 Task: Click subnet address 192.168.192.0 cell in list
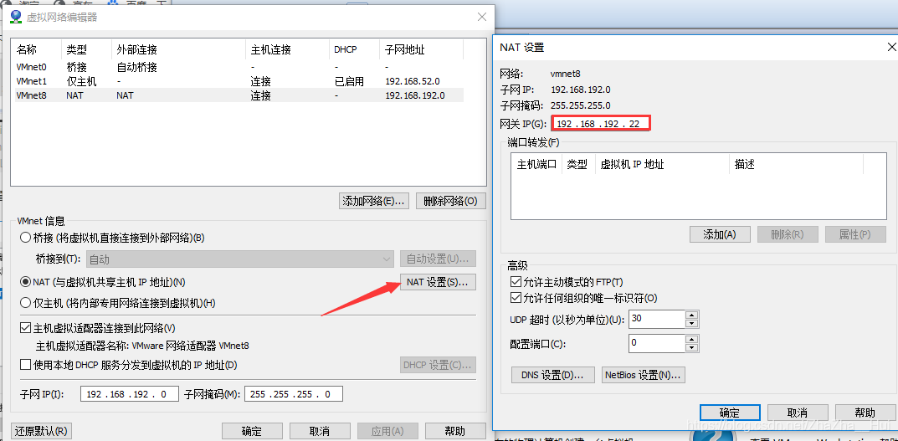(x=415, y=95)
